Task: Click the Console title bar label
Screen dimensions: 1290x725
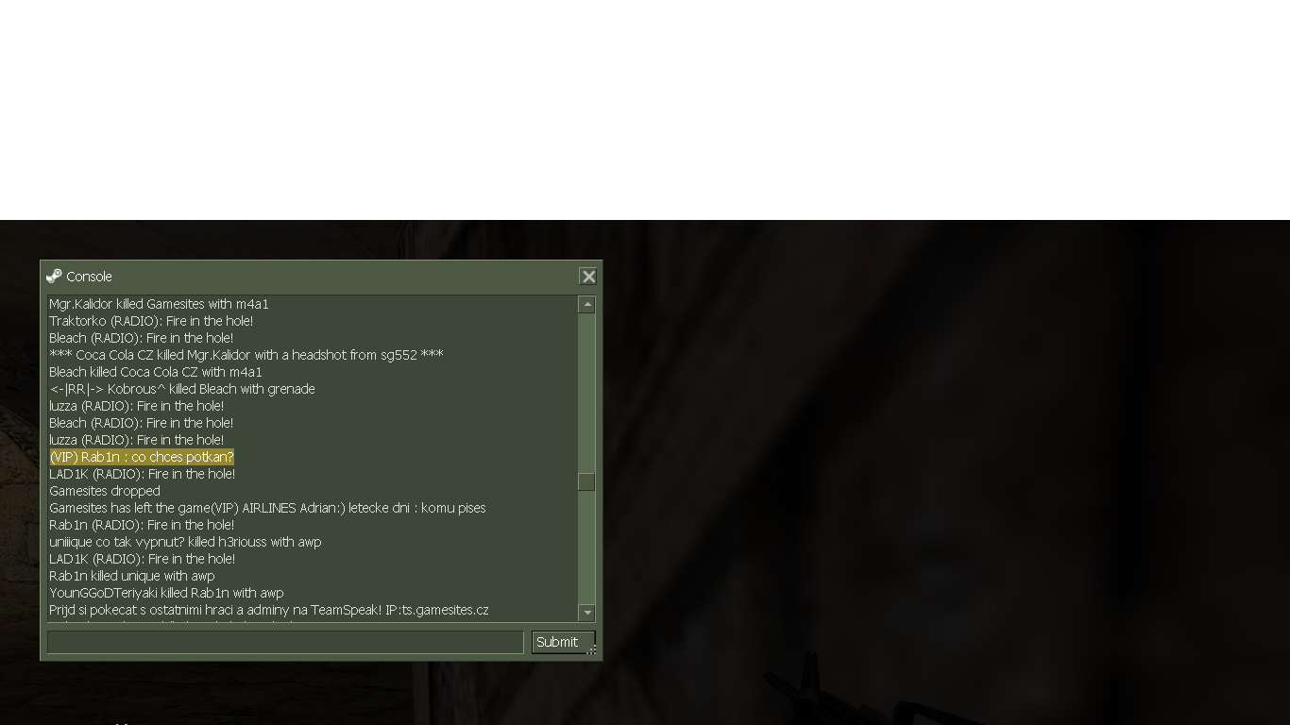Action: 89,277
